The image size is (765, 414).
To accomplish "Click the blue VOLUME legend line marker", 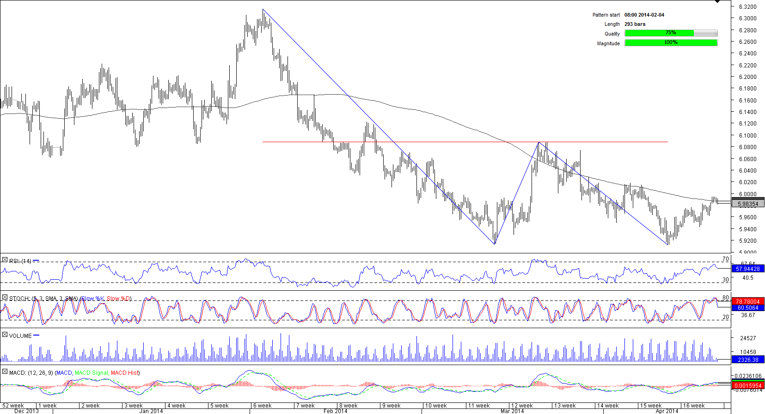I will (x=37, y=336).
